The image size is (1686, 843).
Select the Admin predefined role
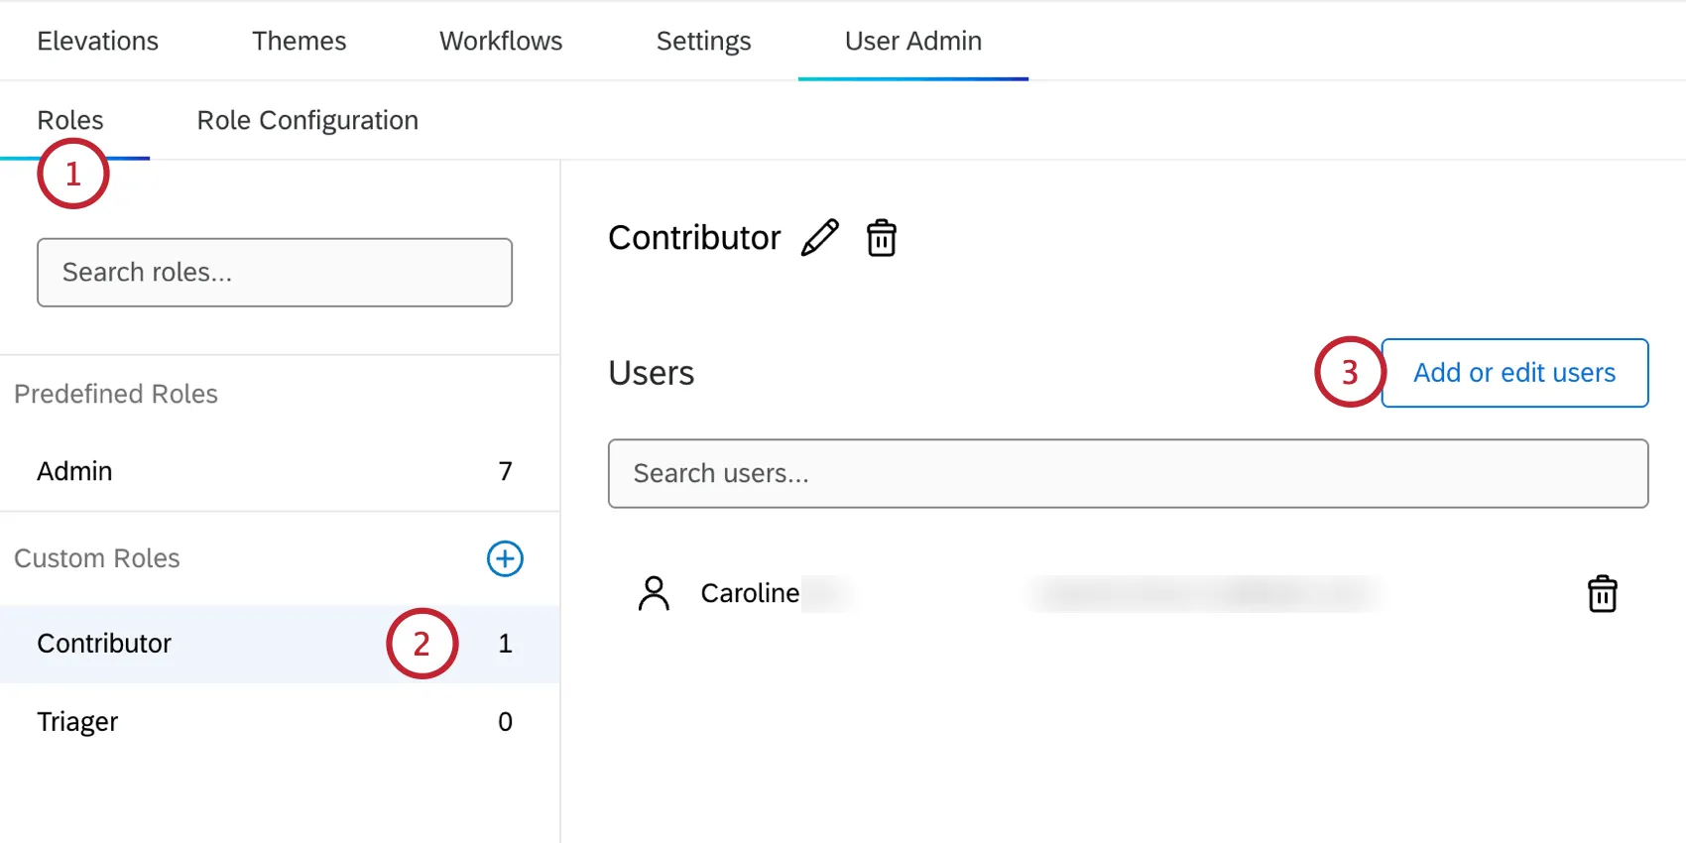[75, 471]
